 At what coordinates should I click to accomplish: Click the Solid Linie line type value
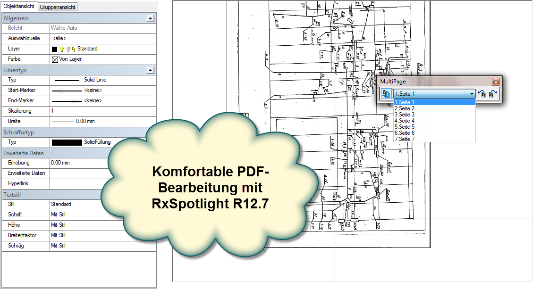coord(95,80)
